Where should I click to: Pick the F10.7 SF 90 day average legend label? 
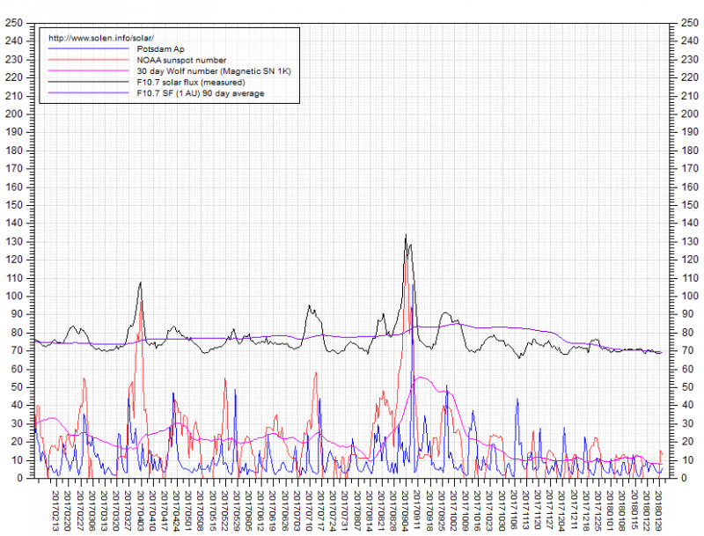point(200,92)
